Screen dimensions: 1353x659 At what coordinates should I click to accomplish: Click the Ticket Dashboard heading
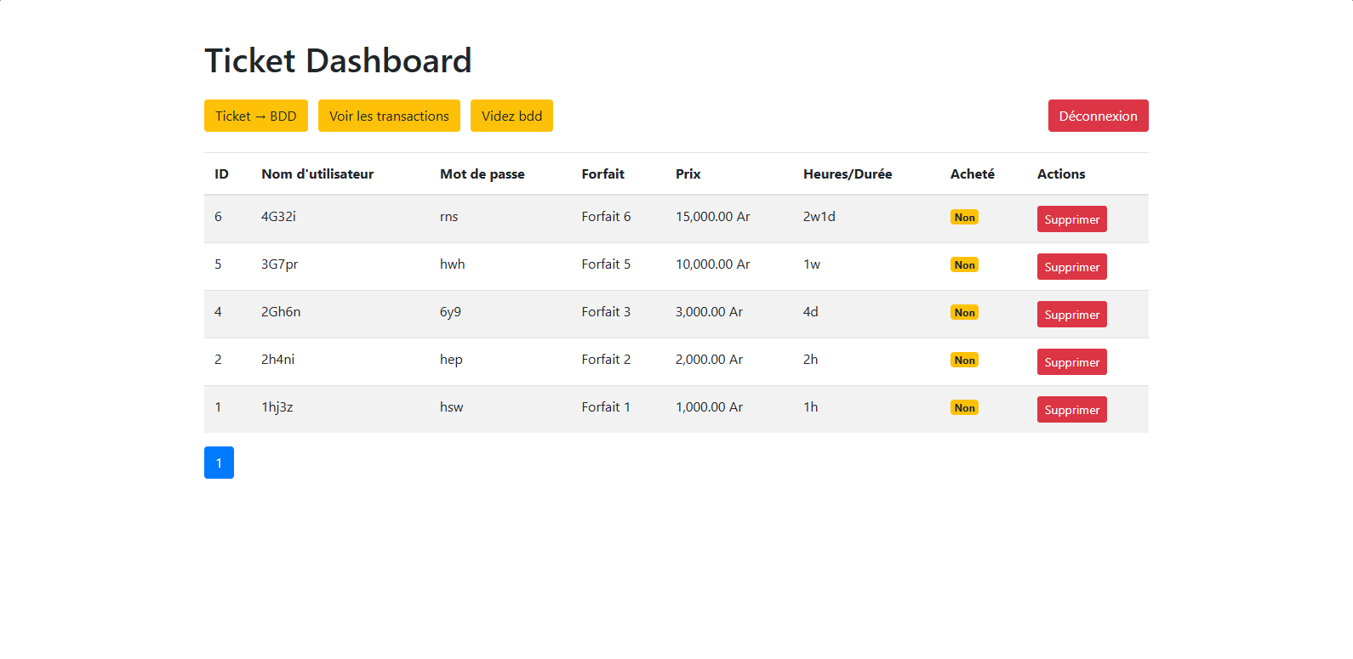pos(338,61)
